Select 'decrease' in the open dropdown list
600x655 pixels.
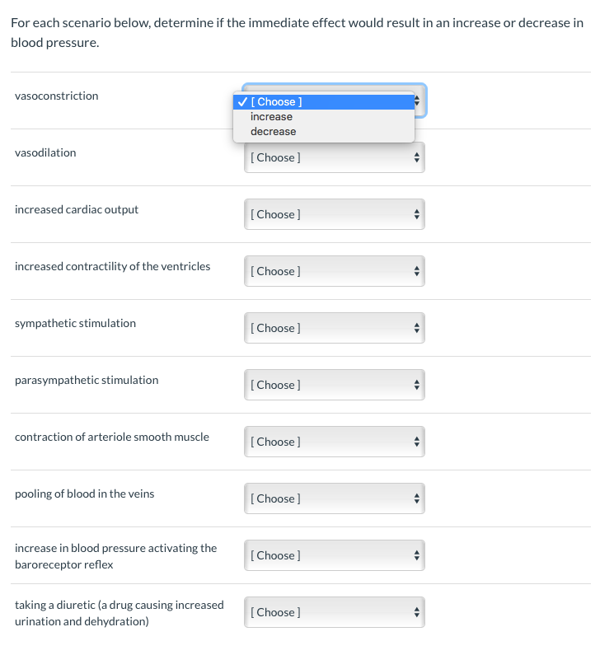(x=273, y=132)
